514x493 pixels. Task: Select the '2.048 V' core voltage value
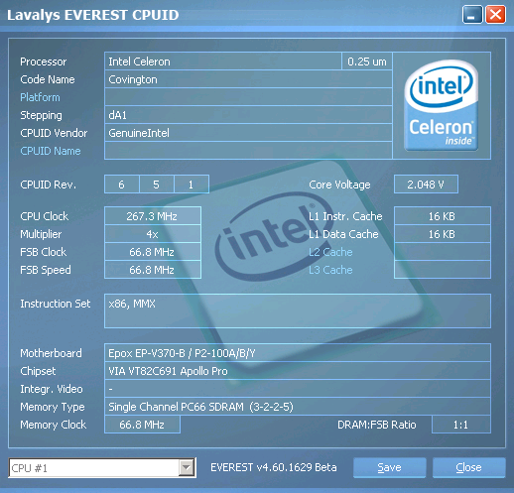[x=426, y=185]
